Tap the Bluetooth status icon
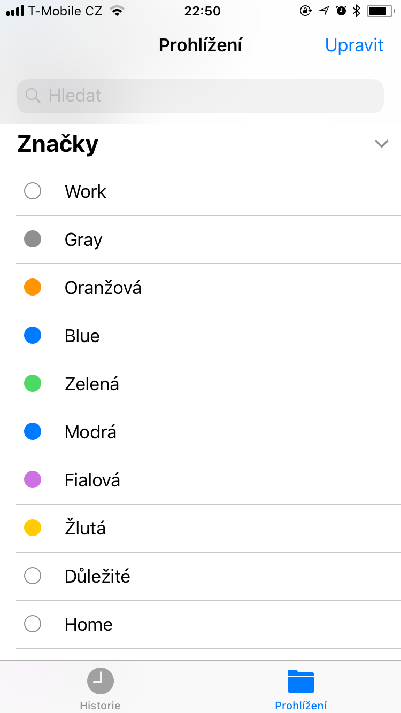 pos(357,11)
